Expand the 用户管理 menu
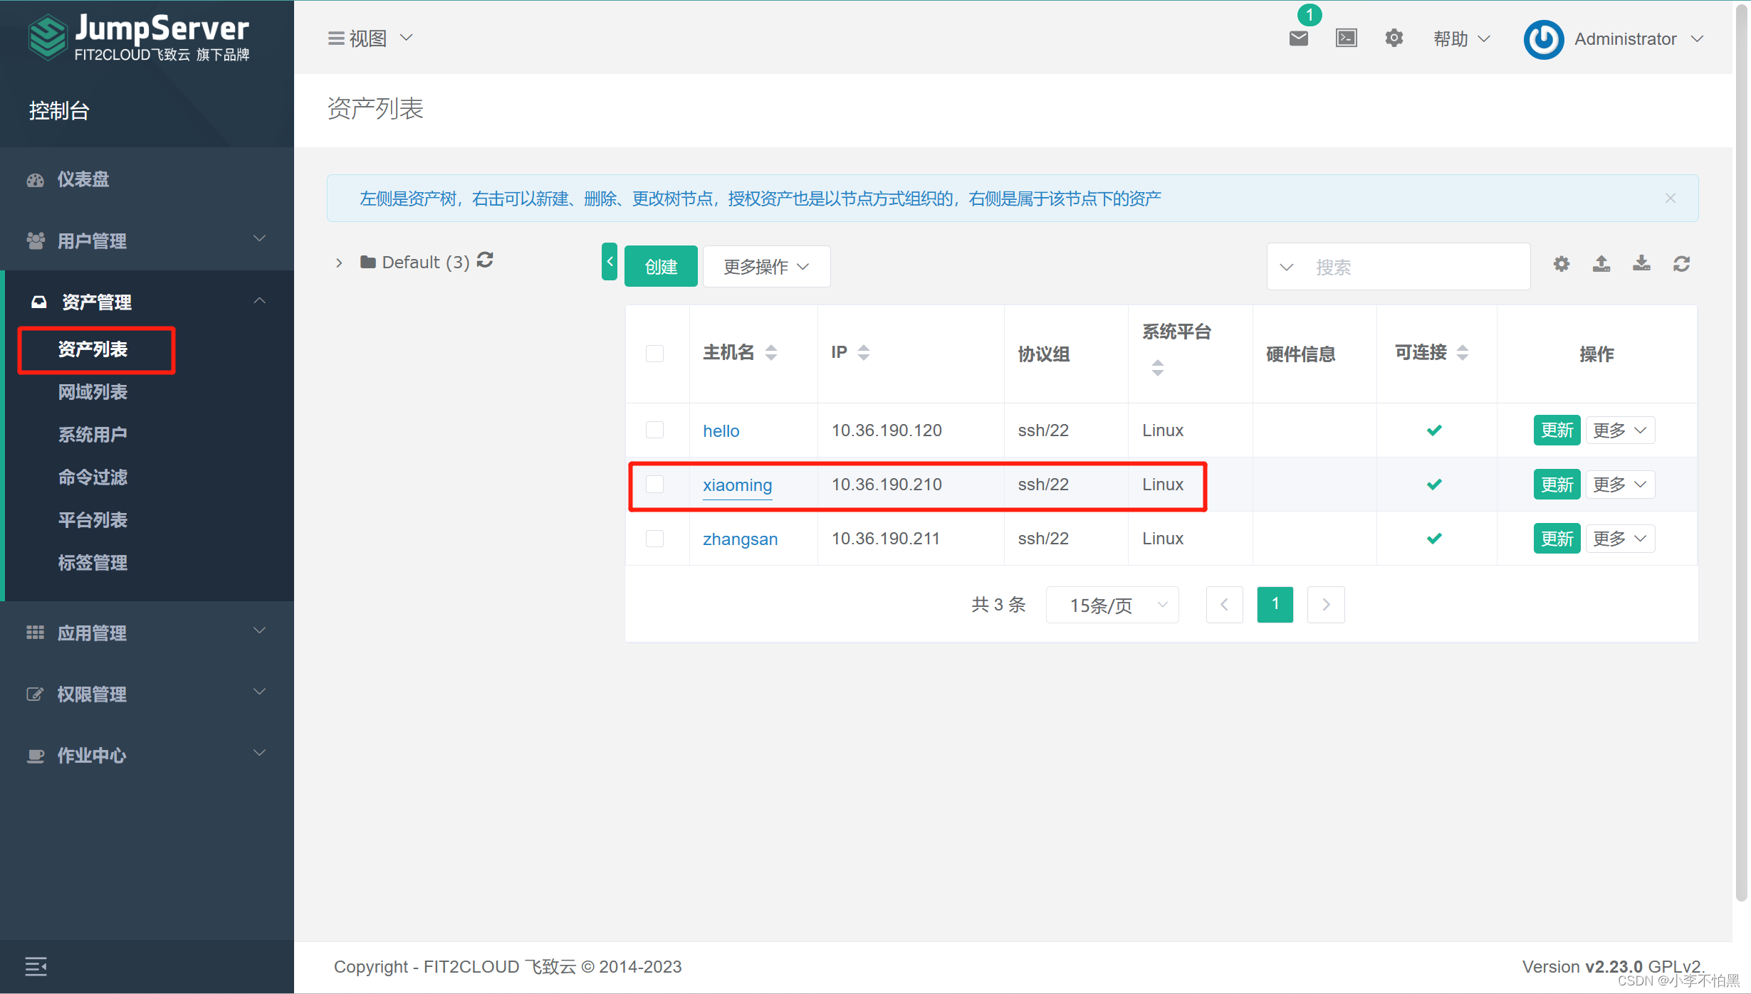This screenshot has height=994, width=1751. pyautogui.click(x=147, y=240)
